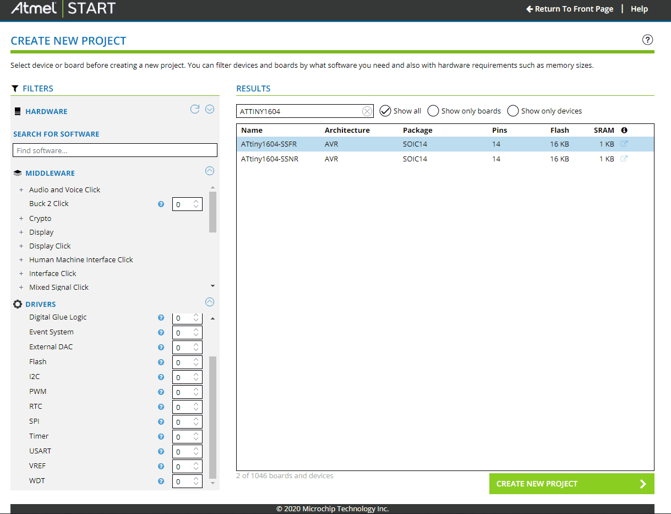This screenshot has width=671, height=514.
Task: Expand the Hardware filter section
Action: click(x=210, y=109)
